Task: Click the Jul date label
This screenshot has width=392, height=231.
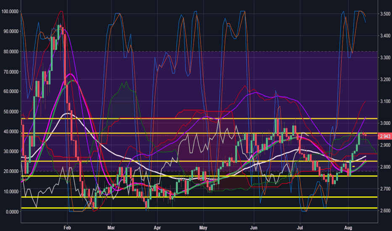Action: pos(299,228)
